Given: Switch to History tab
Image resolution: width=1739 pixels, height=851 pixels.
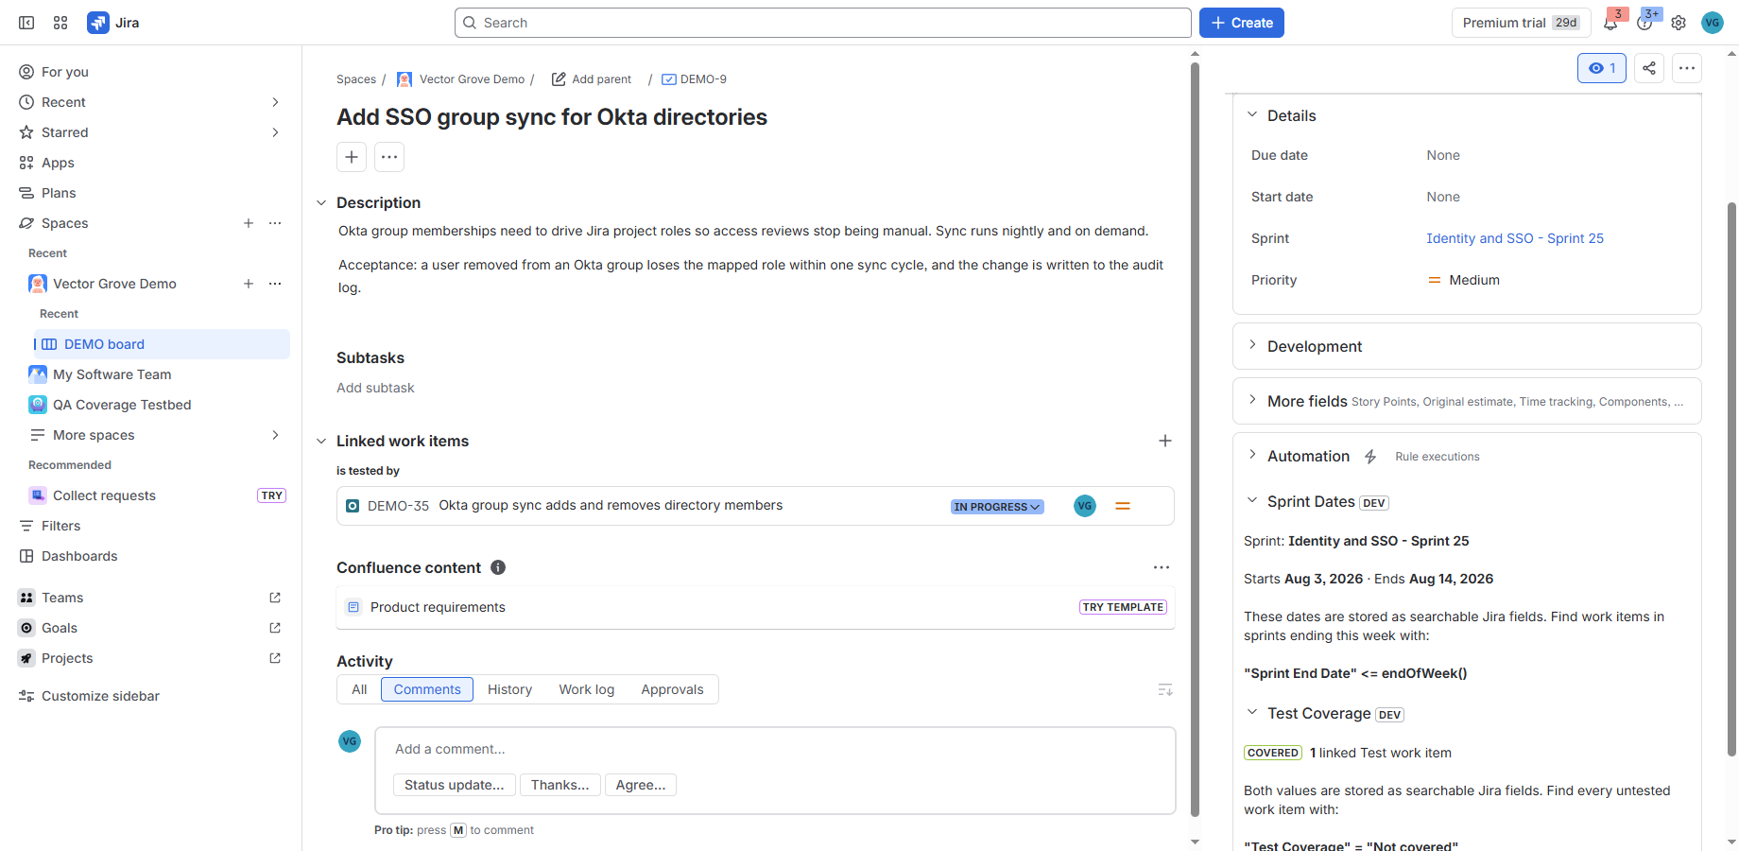Looking at the screenshot, I should 509,689.
